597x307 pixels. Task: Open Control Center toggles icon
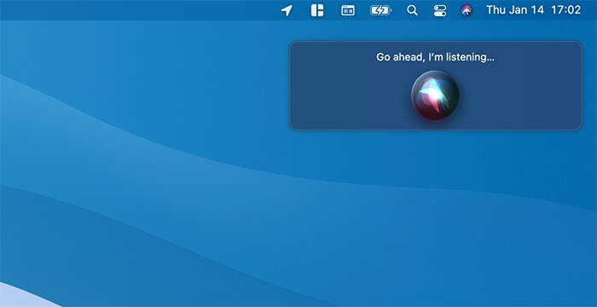tap(440, 10)
